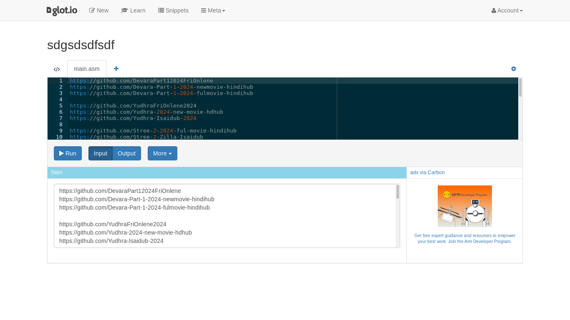
Task: Click the Stdin panel header label
Action: click(57, 172)
